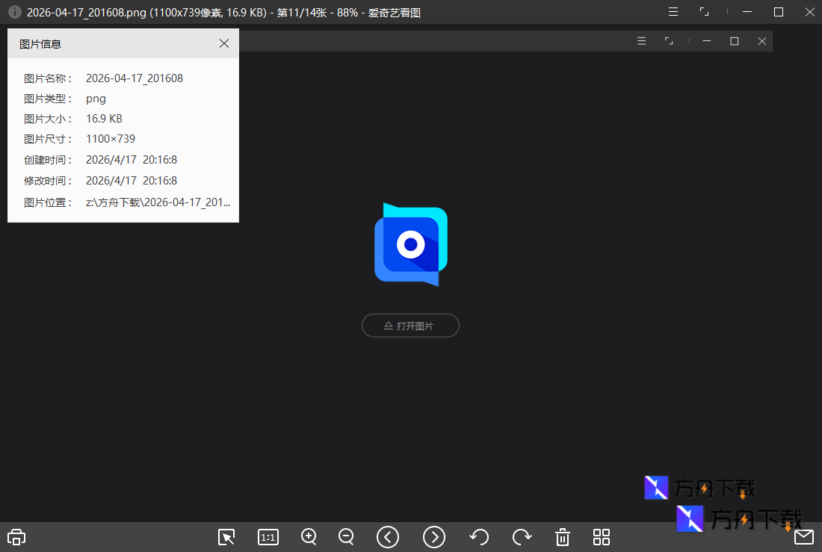Open the feedback email icon

[x=804, y=537]
